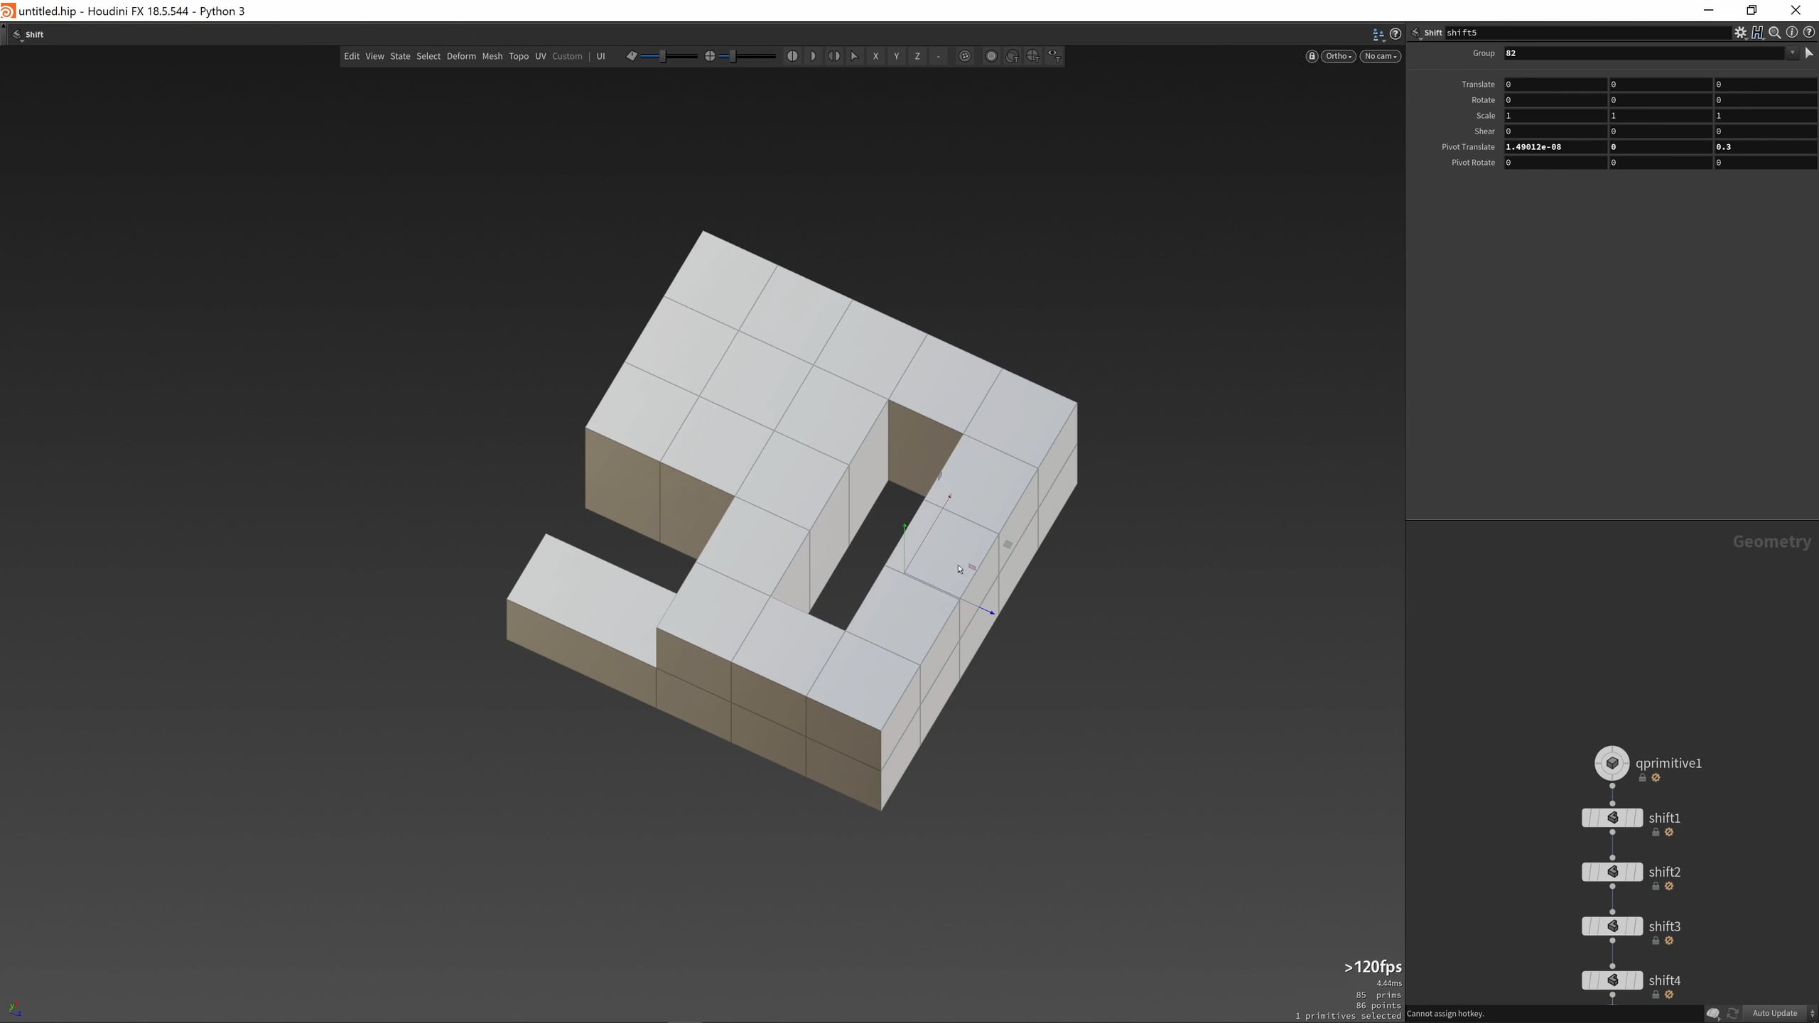Click the arrow pointer icon in toolbar
This screenshot has height=1023, width=1819.
855,56
